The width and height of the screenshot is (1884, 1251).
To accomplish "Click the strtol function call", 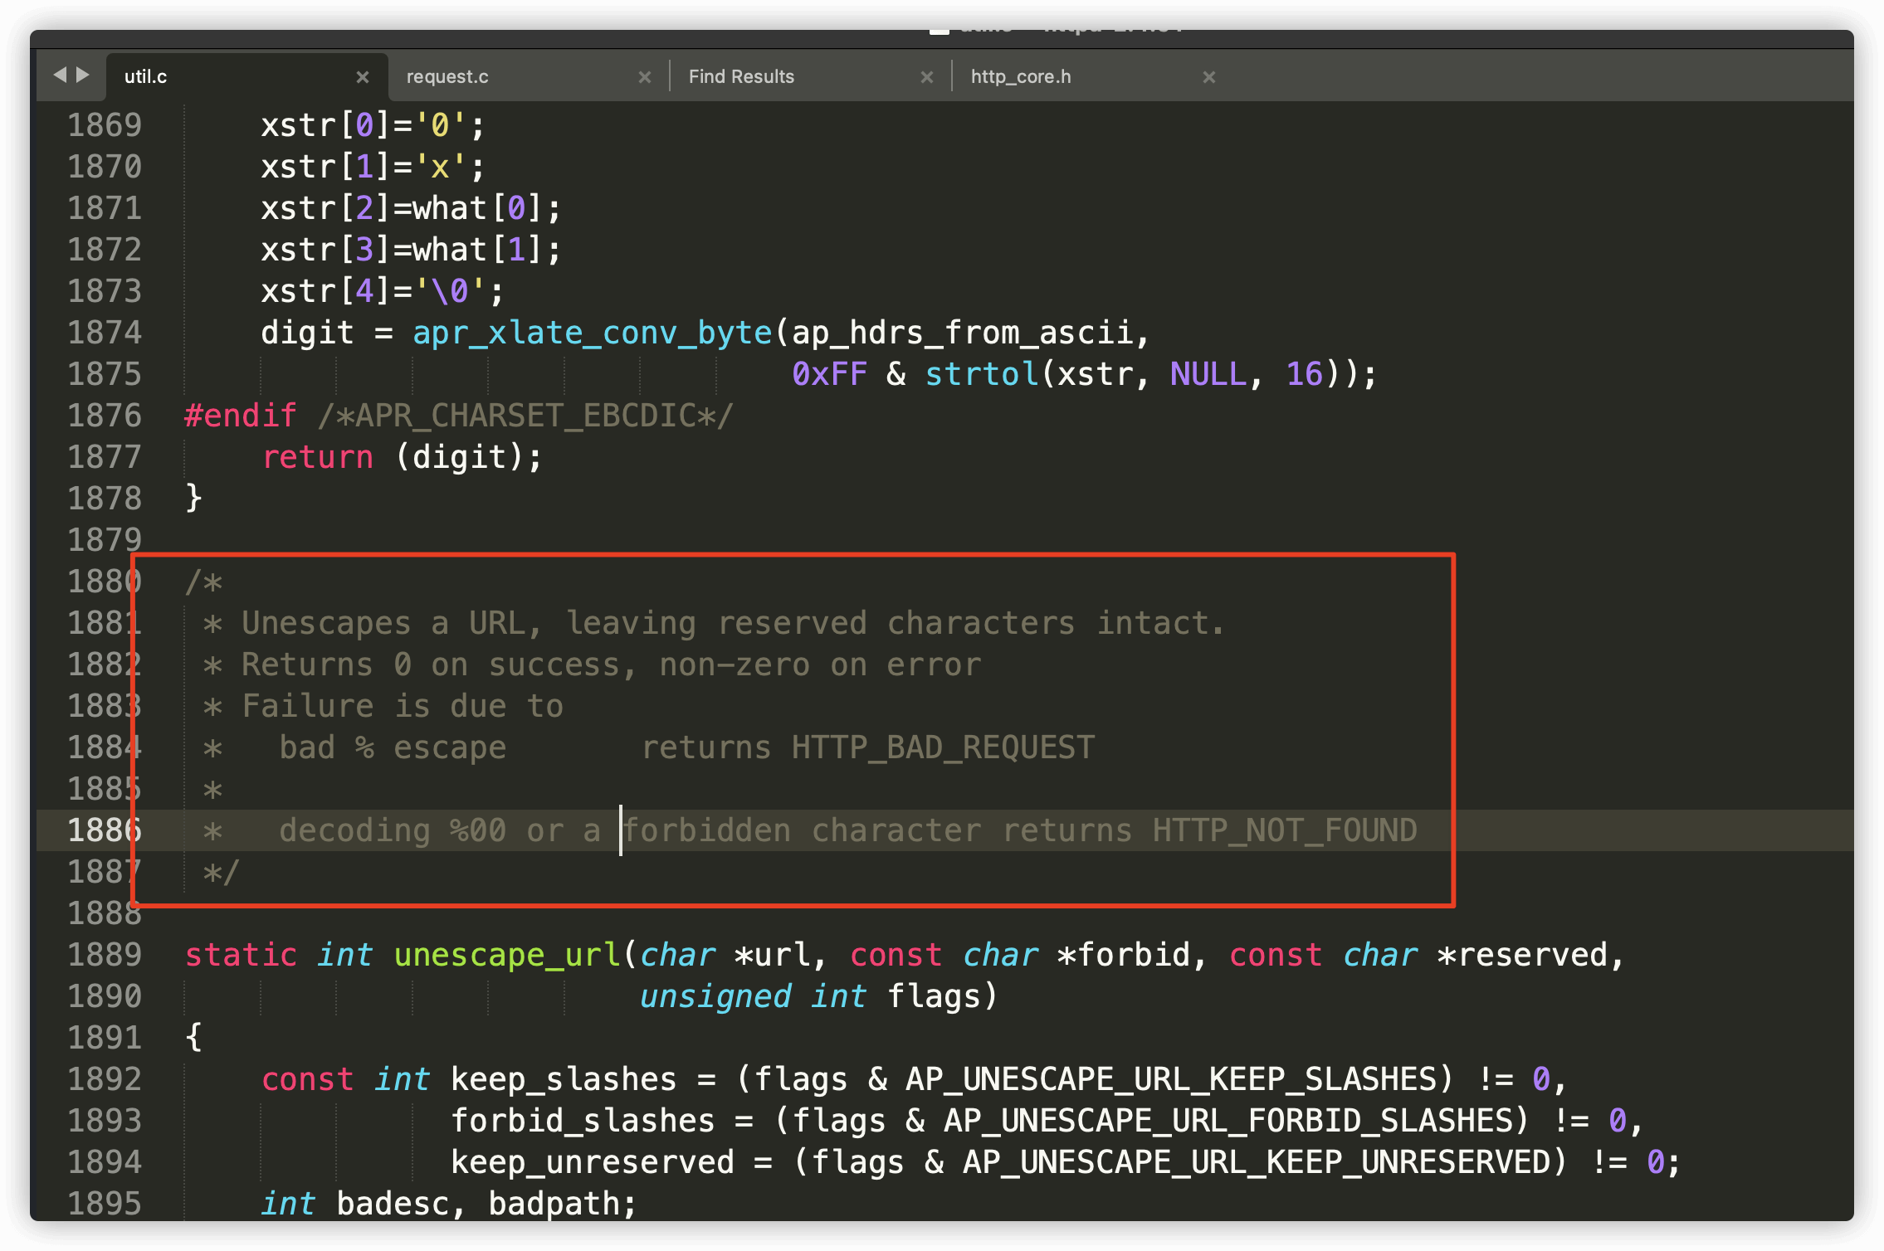I will click(x=981, y=374).
